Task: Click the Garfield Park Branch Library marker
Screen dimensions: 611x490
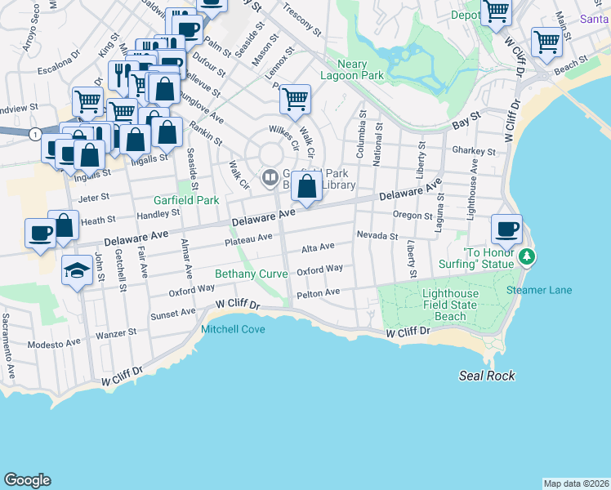Action: point(270,178)
